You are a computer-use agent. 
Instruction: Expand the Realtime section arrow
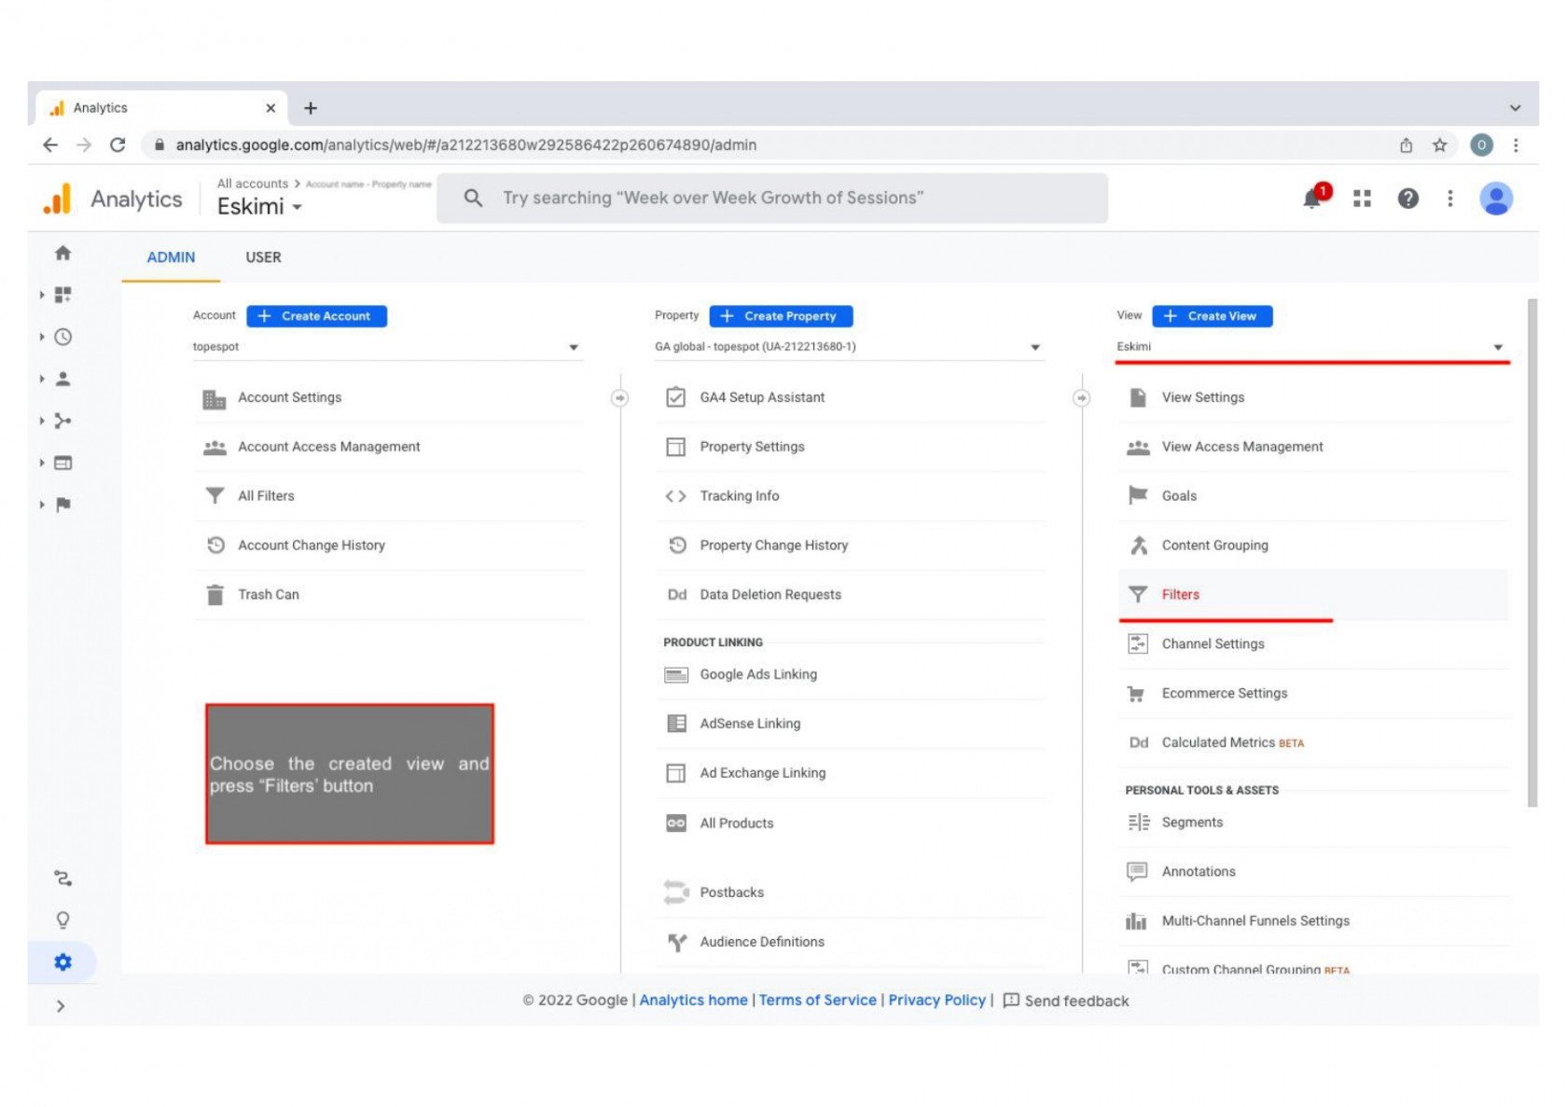42,337
